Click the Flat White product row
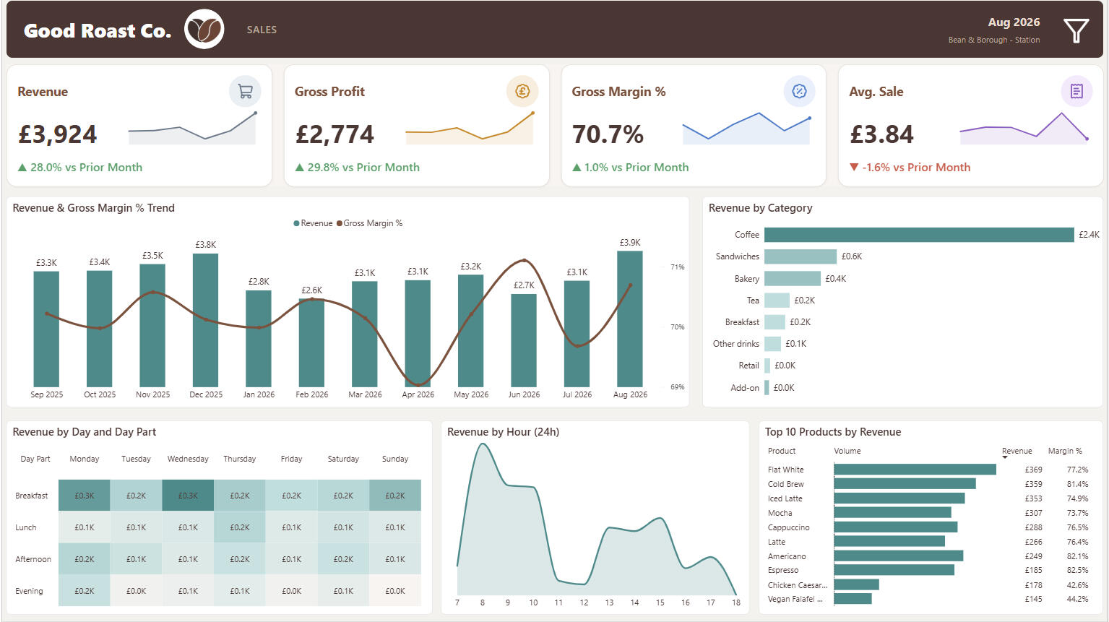 tap(928, 470)
